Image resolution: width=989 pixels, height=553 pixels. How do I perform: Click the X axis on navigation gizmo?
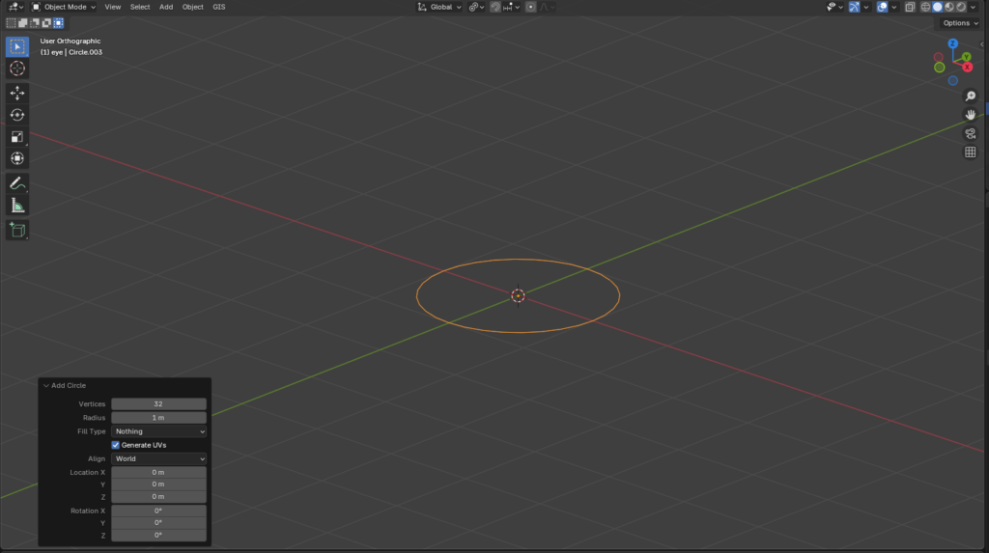pyautogui.click(x=967, y=67)
